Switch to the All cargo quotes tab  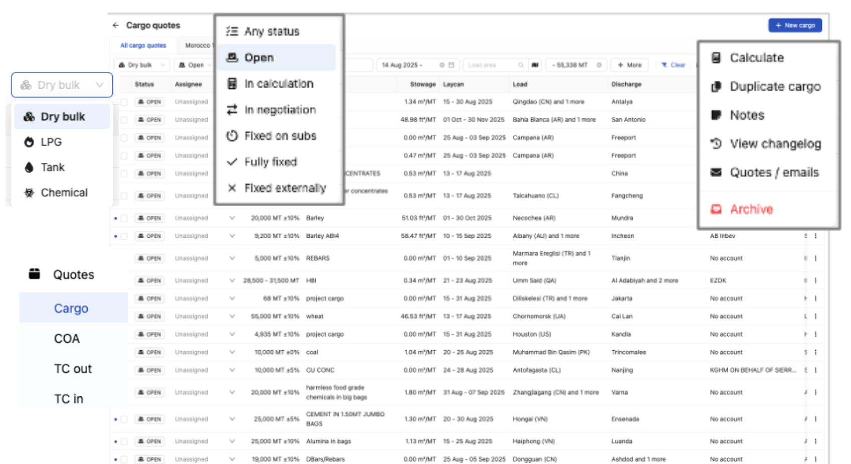click(143, 46)
